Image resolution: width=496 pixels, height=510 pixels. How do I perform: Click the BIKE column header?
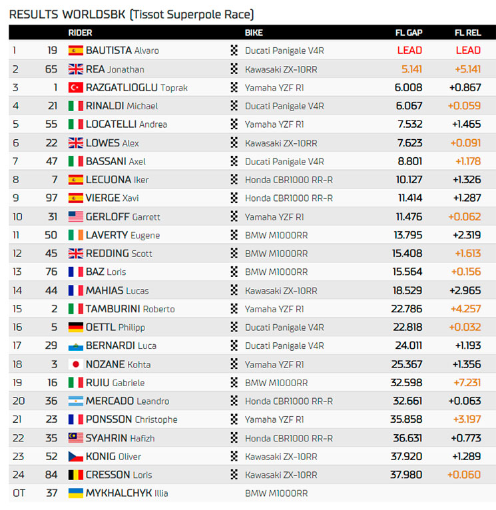[x=254, y=33]
